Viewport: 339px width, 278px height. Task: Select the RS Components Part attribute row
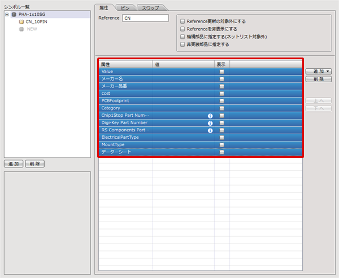tap(201, 130)
